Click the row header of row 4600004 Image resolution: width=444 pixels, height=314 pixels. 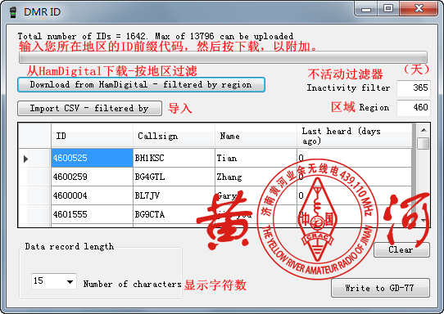pos(34,195)
